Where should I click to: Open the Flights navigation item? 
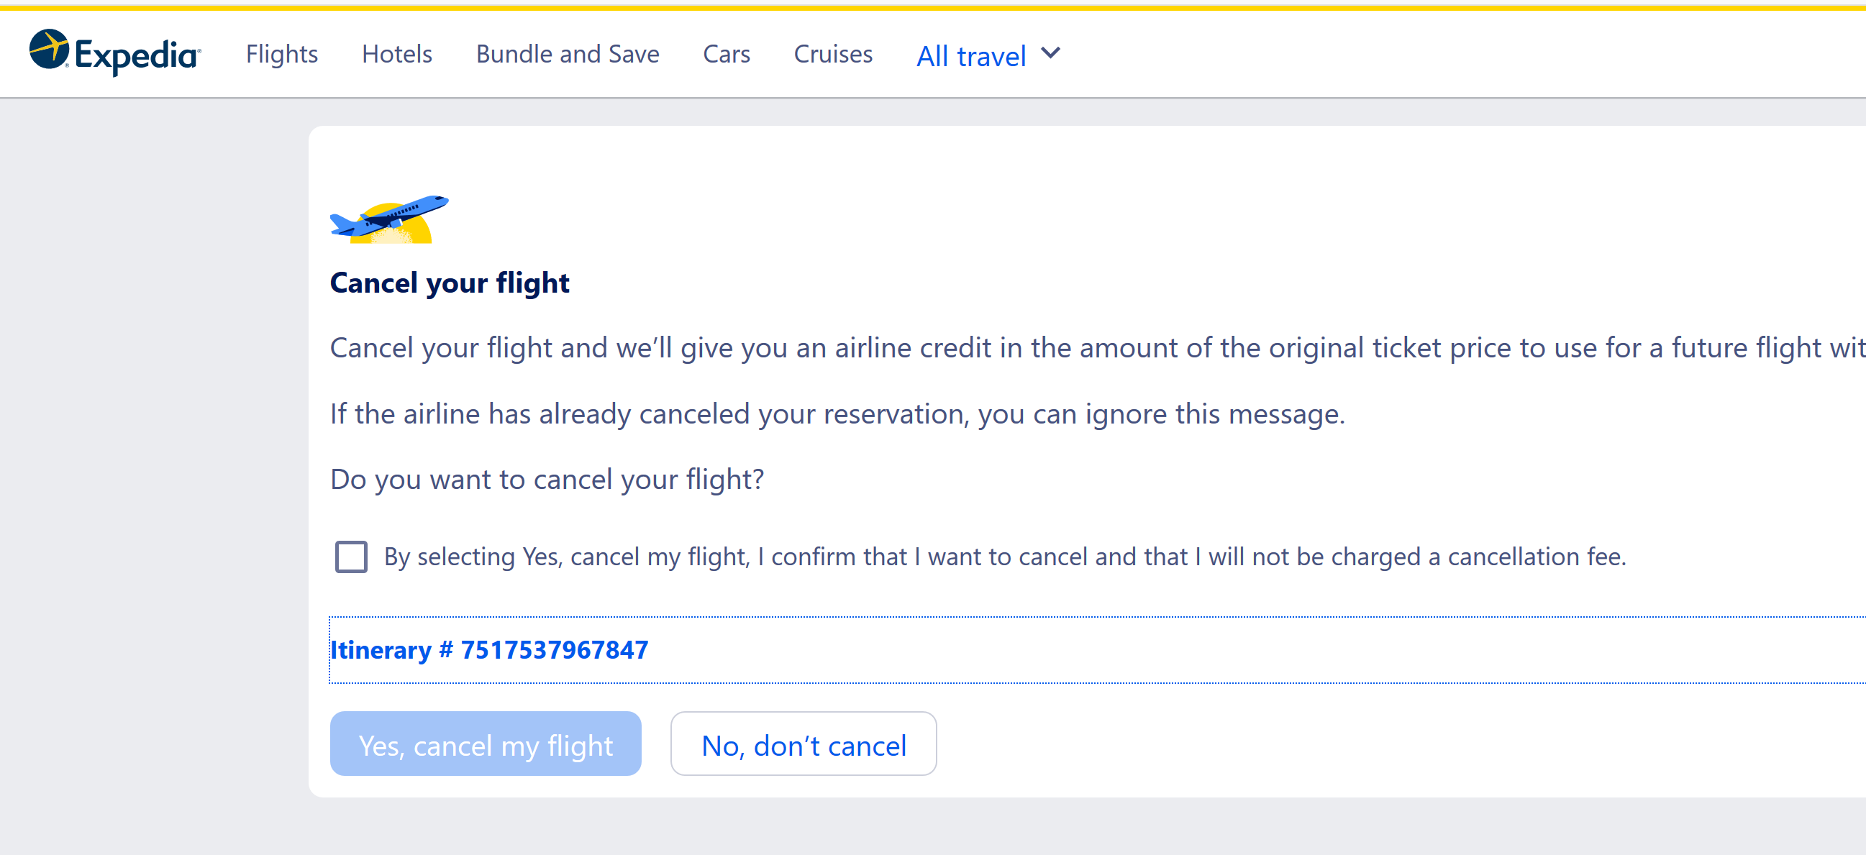[282, 55]
